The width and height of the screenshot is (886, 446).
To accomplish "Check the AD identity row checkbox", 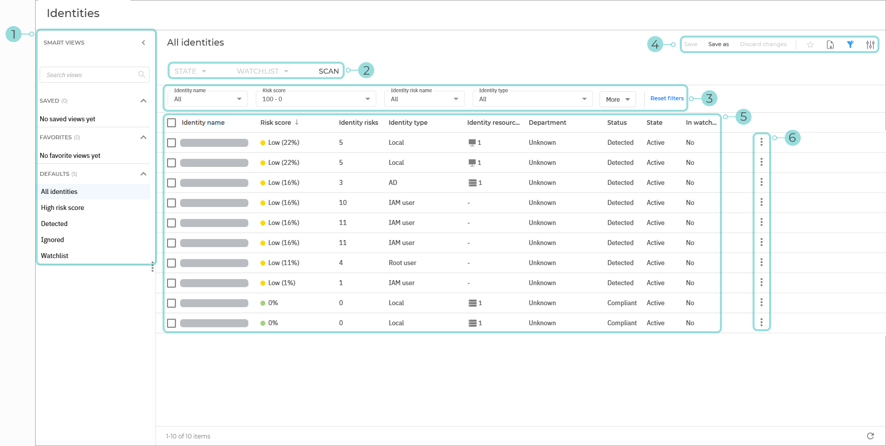I will tap(172, 183).
